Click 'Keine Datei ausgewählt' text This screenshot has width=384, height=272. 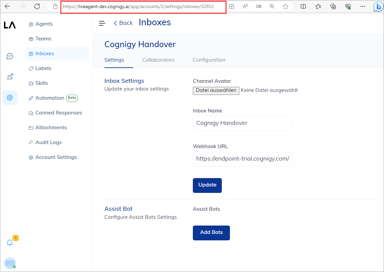point(269,90)
